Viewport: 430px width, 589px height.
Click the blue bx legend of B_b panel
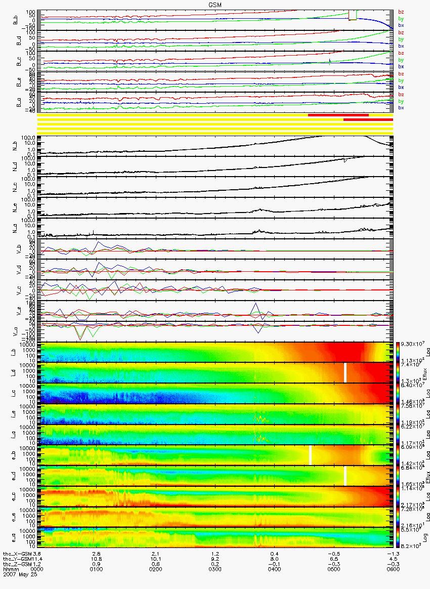coord(401,25)
